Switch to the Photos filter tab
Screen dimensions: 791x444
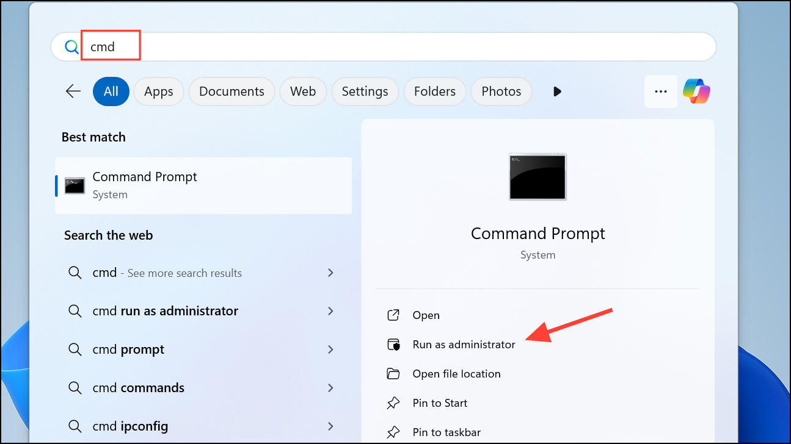tap(501, 91)
